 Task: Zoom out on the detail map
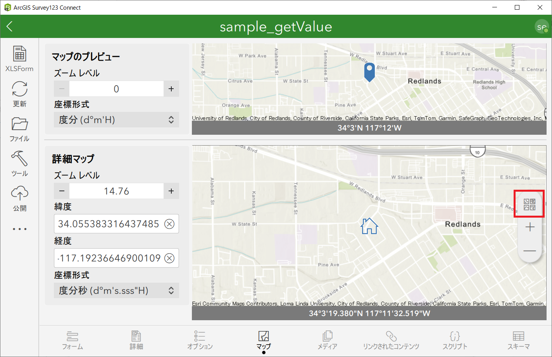(x=530, y=251)
